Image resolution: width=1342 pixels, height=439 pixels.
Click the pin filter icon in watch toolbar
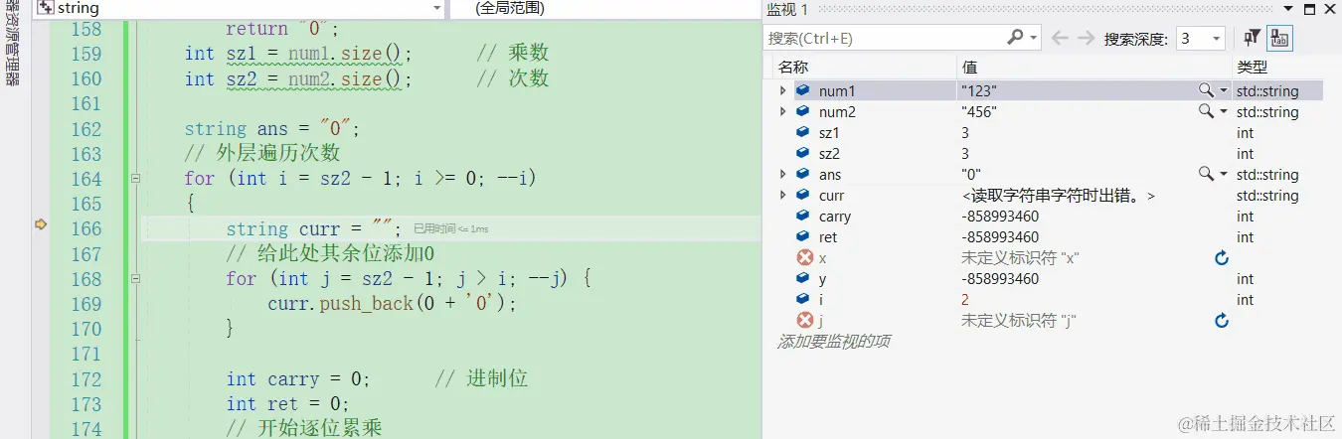1253,38
